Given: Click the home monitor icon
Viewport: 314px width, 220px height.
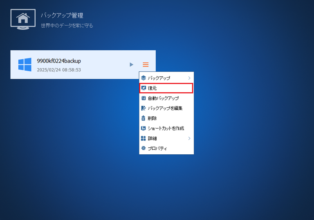Looking at the screenshot, I should pyautogui.click(x=23, y=19).
